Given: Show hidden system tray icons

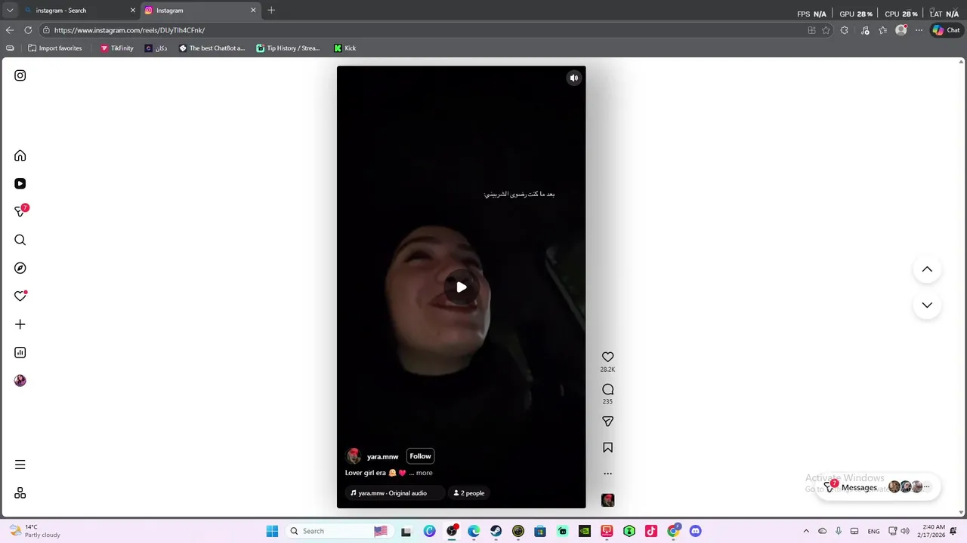Looking at the screenshot, I should (x=806, y=531).
